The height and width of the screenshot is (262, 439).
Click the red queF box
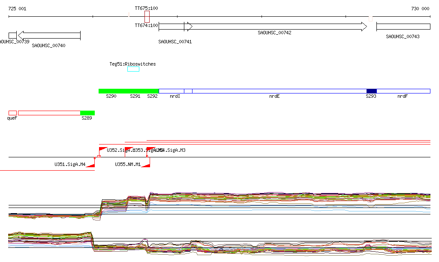[12, 113]
